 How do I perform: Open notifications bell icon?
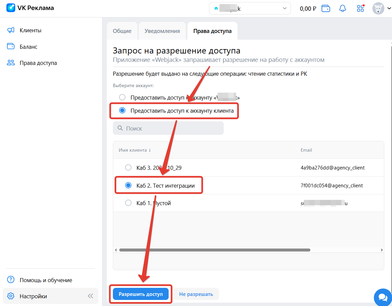(343, 8)
